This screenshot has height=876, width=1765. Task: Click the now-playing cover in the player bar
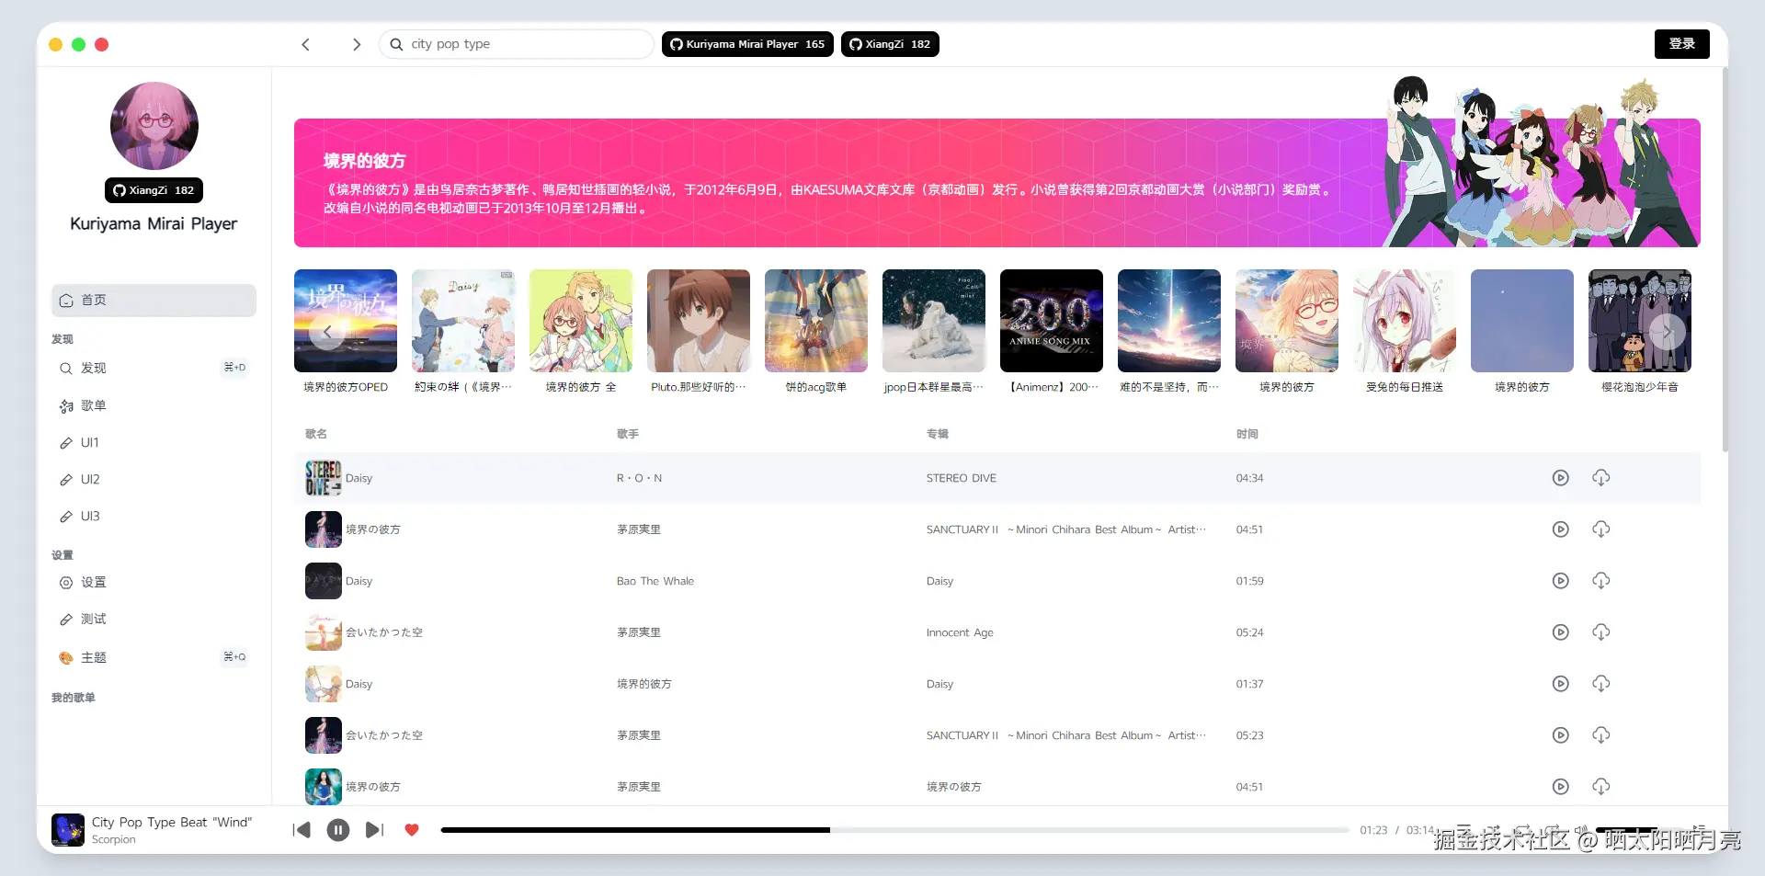[68, 830]
